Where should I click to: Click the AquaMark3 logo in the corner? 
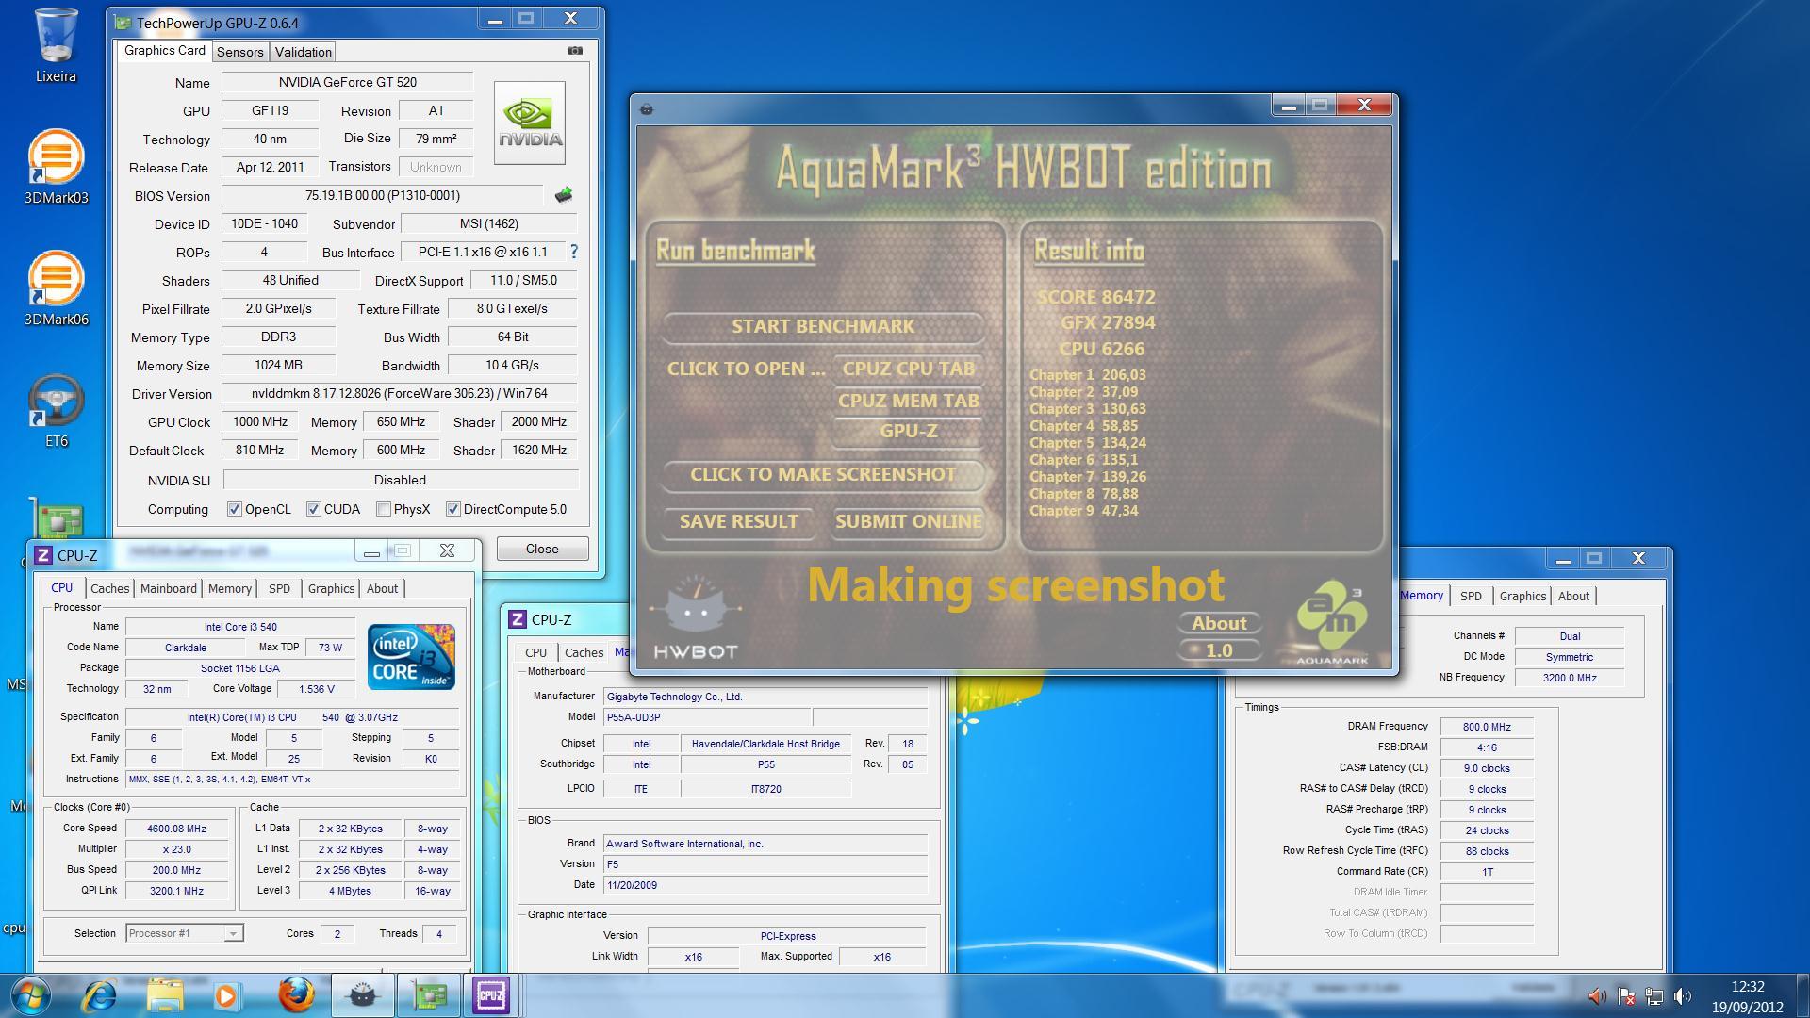click(1332, 624)
